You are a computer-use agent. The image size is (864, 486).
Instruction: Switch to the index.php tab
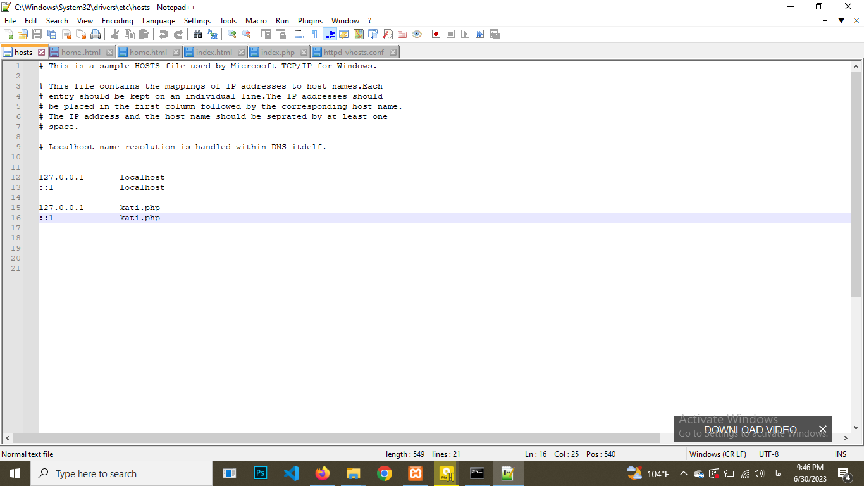[x=278, y=53]
